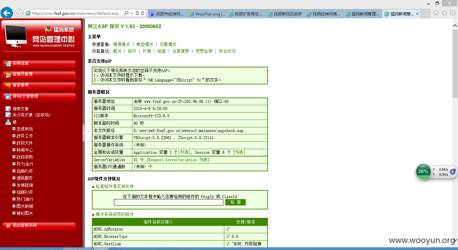Expand the 权力运行 tree node
Image resolution: width=458 pixels, height=250 pixels.
(x=14, y=164)
